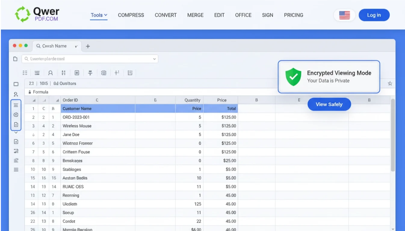Click the chart icon in left sidebar
This screenshot has height=231, width=405.
(x=16, y=151)
